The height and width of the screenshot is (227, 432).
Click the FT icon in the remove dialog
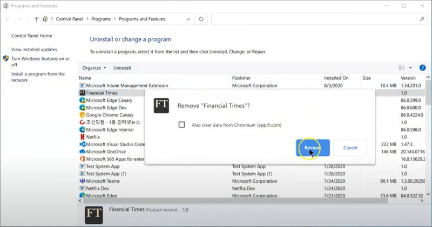point(161,106)
